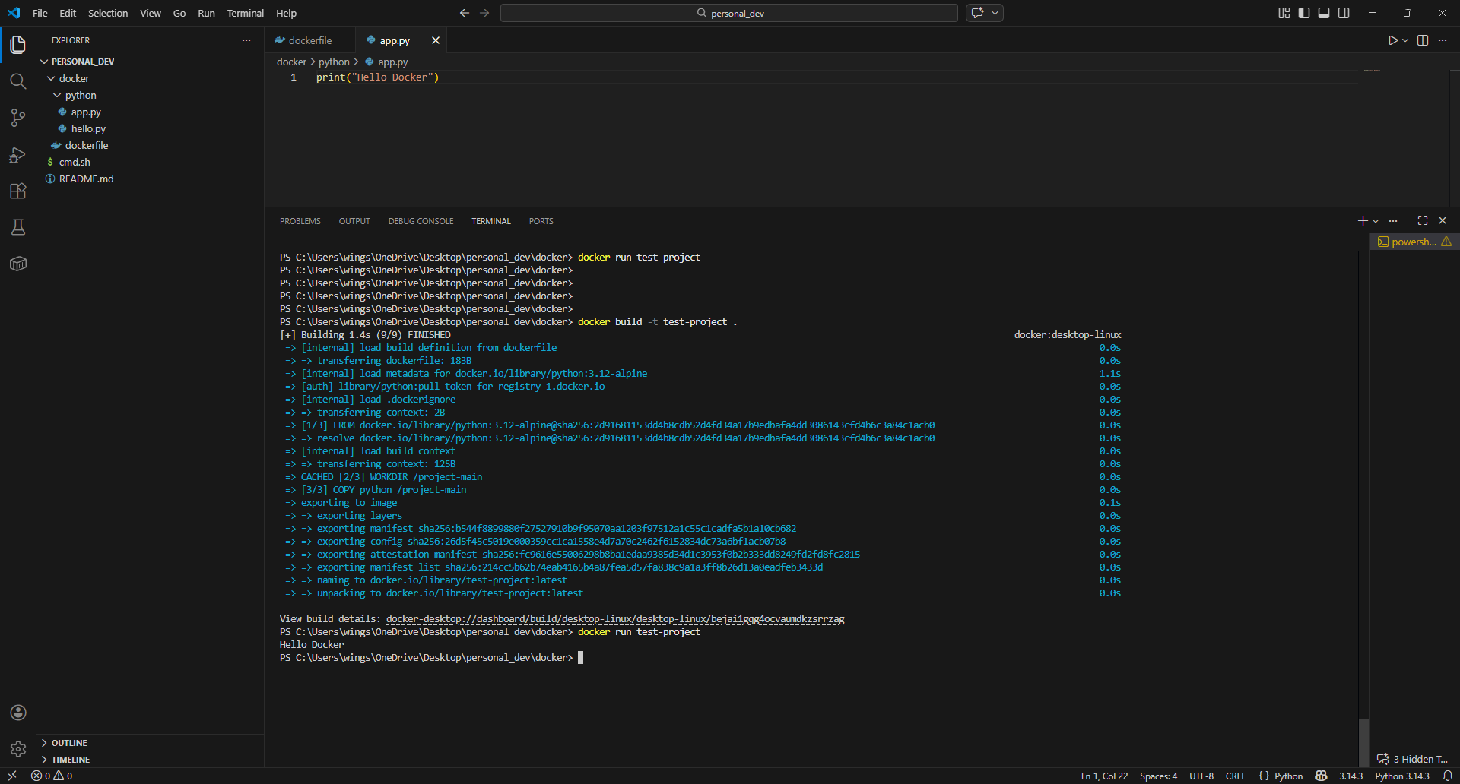Screen dimensions: 1460x784
Task: Maximize the terminal panel size
Action: 1423,220
